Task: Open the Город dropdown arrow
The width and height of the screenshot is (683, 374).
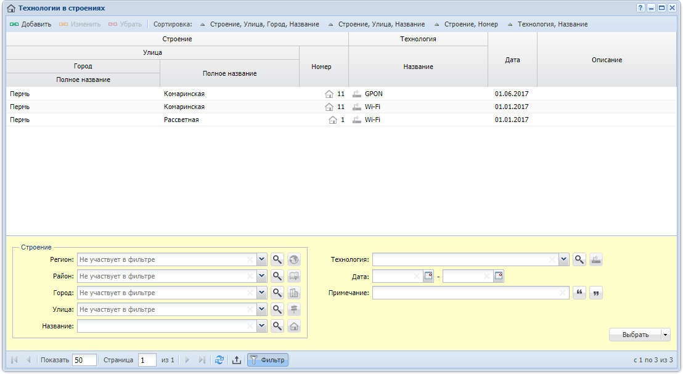Action: [261, 293]
